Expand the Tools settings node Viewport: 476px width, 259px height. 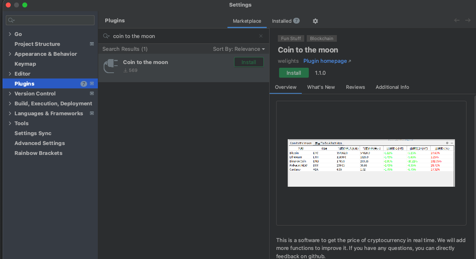(x=10, y=123)
